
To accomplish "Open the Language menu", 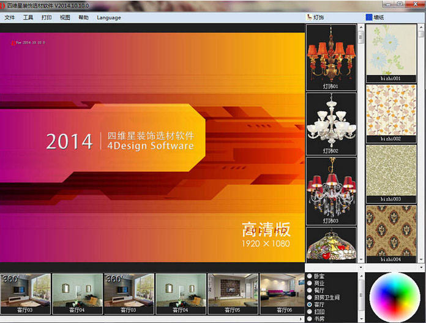I will pos(109,18).
